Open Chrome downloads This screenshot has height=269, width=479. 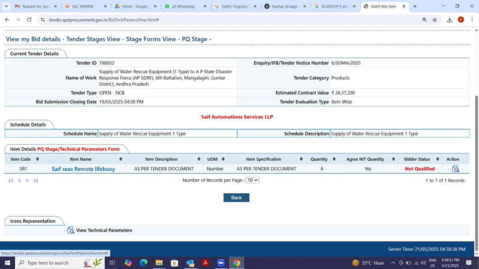point(450,20)
